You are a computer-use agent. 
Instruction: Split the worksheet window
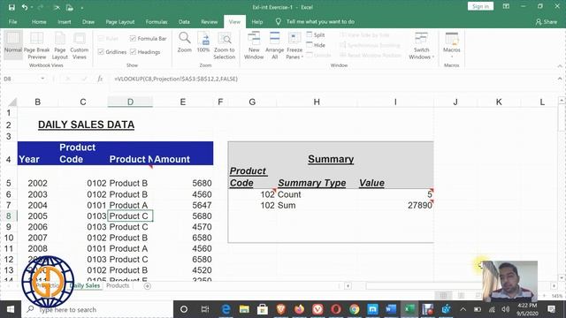tap(316, 35)
